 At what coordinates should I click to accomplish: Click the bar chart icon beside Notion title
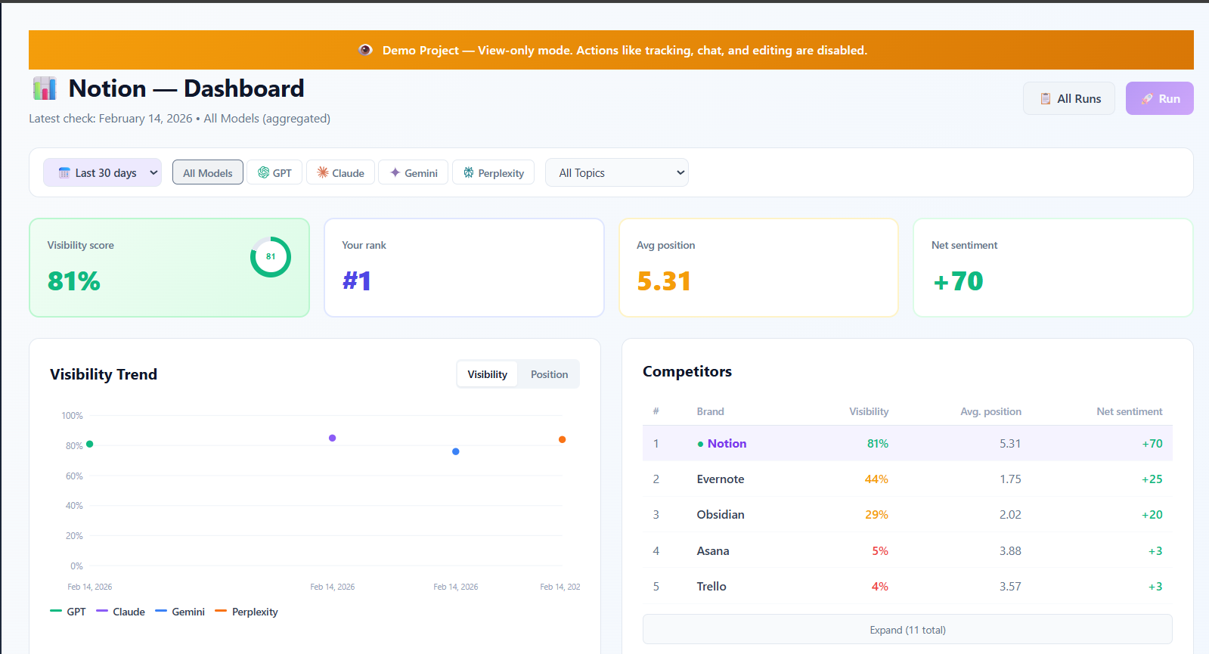(x=45, y=88)
